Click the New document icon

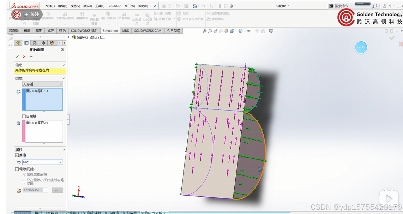click(x=170, y=6)
